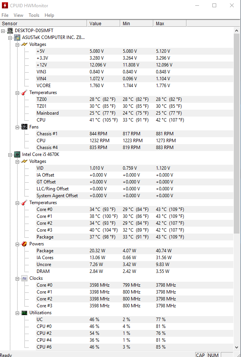Click the red lightning HWMonitor title icon
The width and height of the screenshot is (241, 357).
point(5,5)
